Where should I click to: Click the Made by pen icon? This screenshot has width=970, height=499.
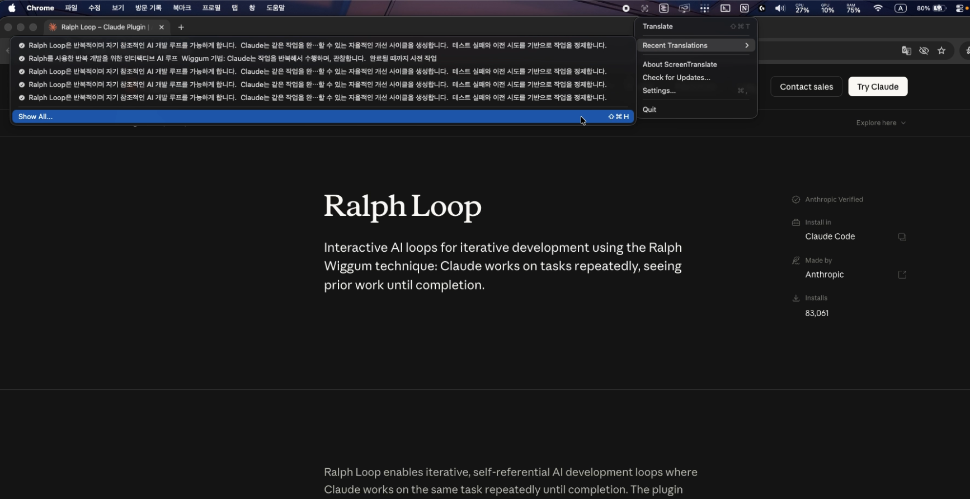796,260
